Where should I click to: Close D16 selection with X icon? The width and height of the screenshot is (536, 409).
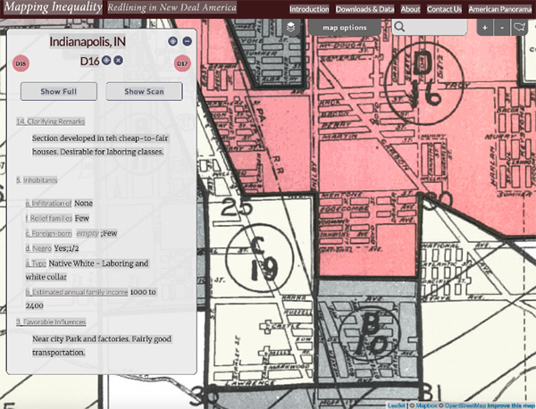tap(118, 61)
